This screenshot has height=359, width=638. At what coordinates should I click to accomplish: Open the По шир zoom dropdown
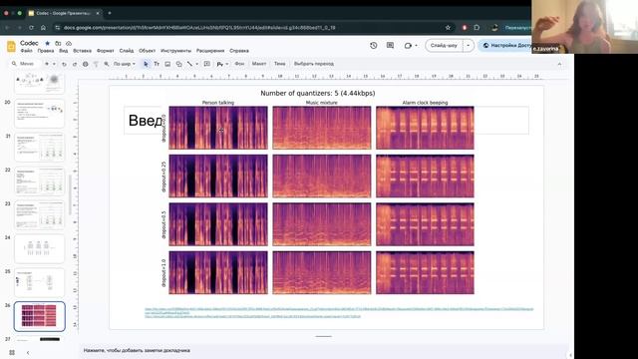click(124, 64)
